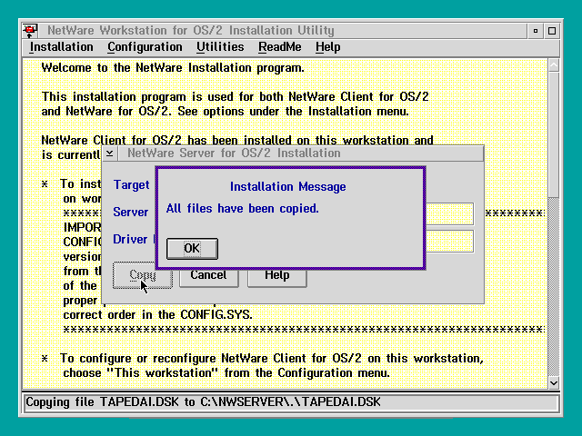Click the 'Driver' label in the dialog
The height and width of the screenshot is (436, 582).
pyautogui.click(x=130, y=240)
